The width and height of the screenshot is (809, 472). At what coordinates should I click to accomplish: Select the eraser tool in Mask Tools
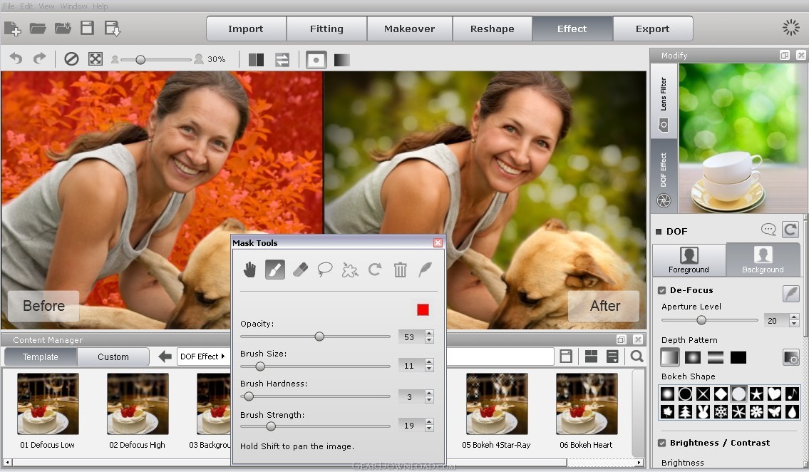(300, 270)
